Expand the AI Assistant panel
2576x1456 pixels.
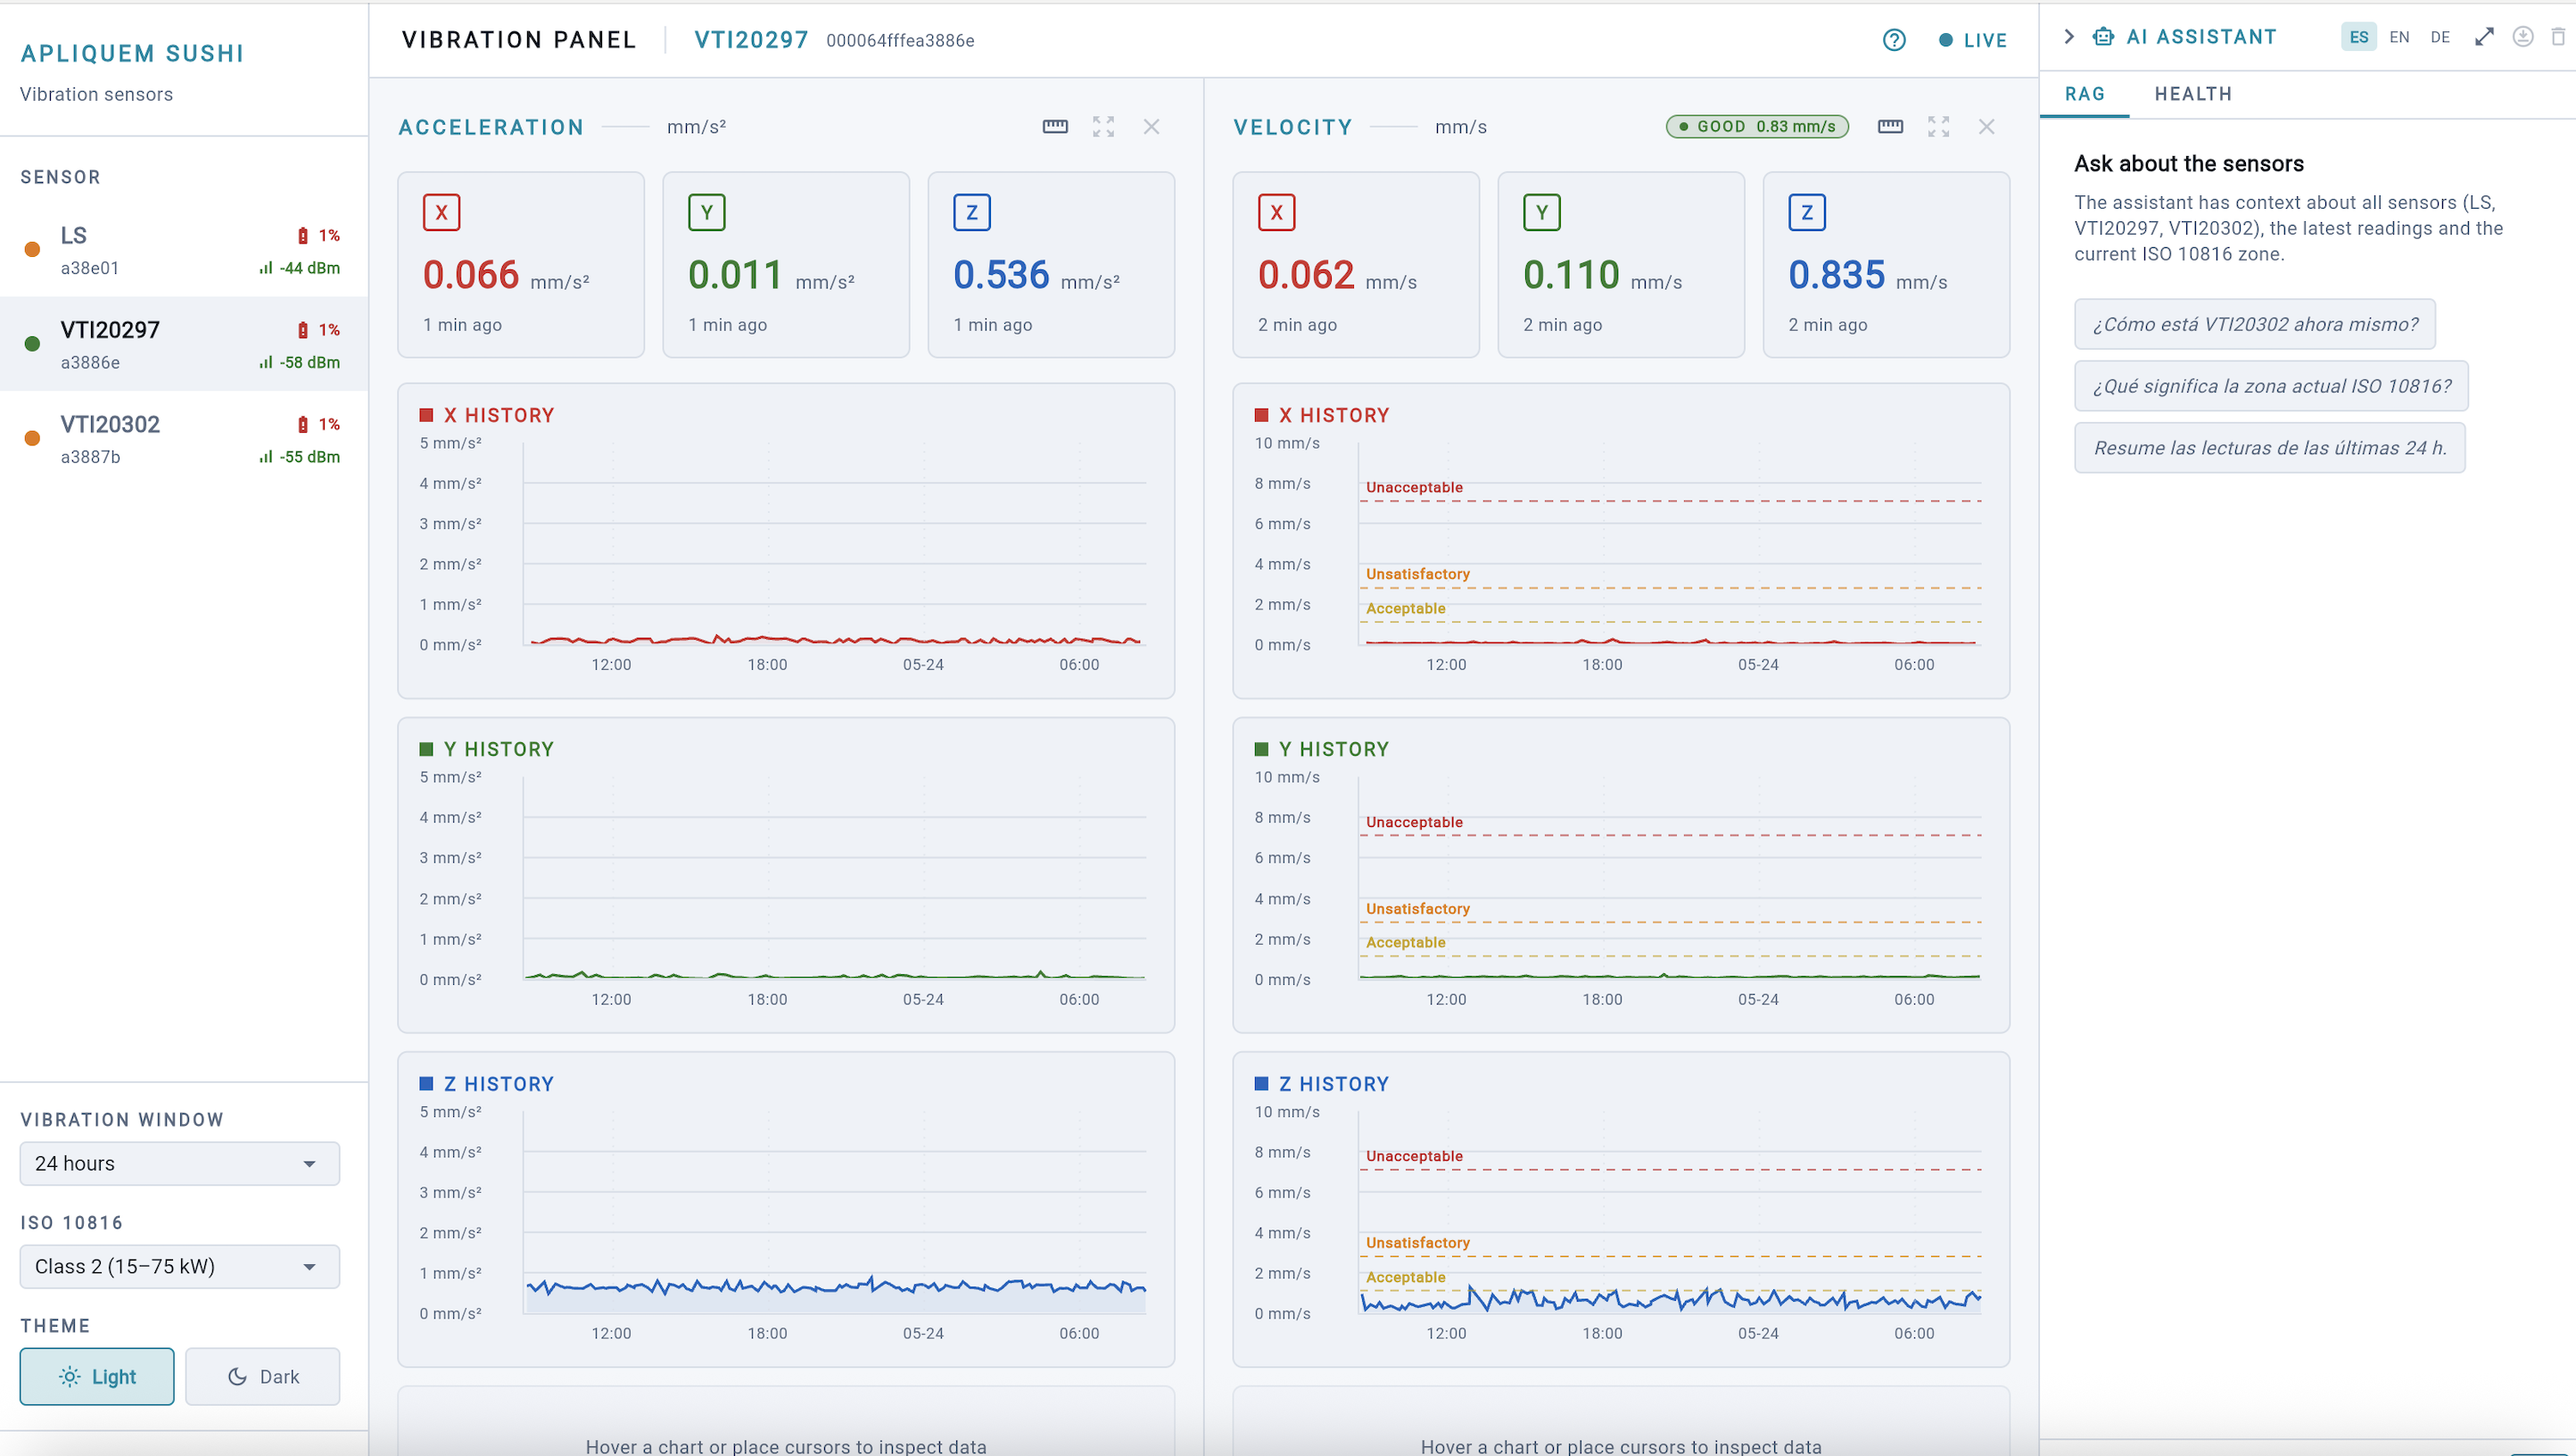[x=2484, y=37]
